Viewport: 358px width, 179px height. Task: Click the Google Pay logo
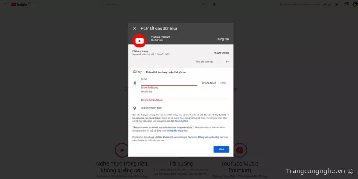click(137, 72)
